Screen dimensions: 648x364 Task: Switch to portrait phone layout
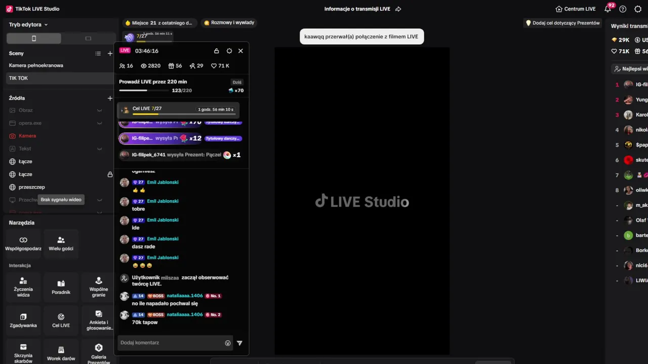pyautogui.click(x=34, y=38)
